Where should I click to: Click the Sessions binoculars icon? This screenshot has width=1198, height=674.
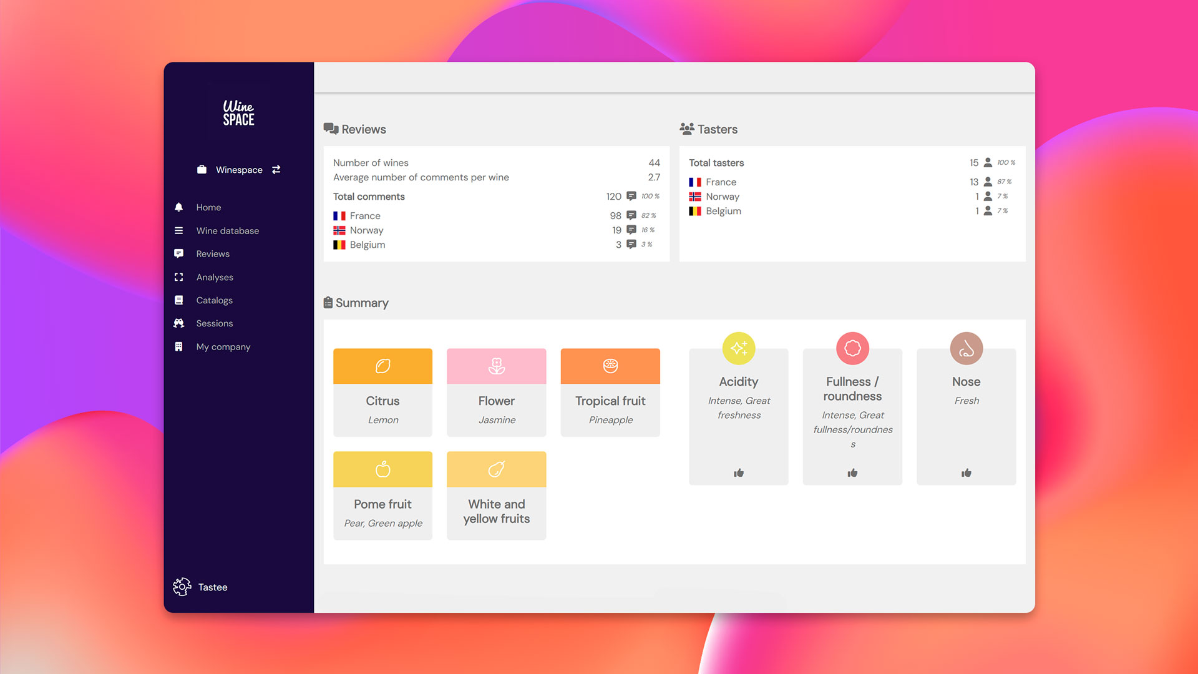[x=178, y=323]
